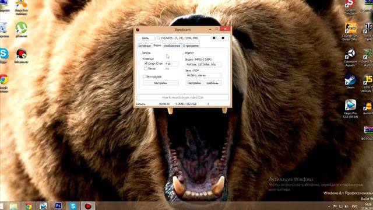Open the uTorrent desktop shortcut
This screenshot has width=373, height=210.
coord(22,30)
